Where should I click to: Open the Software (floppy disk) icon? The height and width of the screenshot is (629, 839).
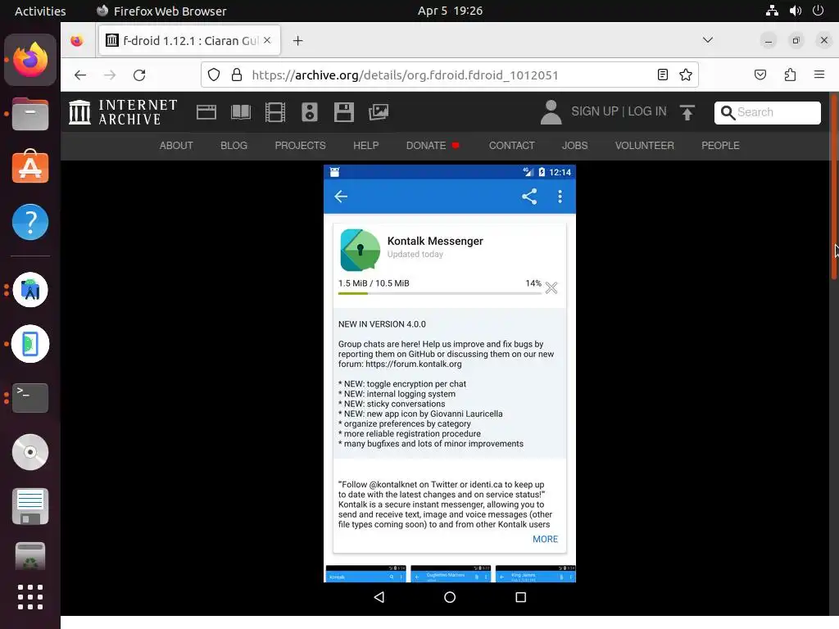click(343, 112)
